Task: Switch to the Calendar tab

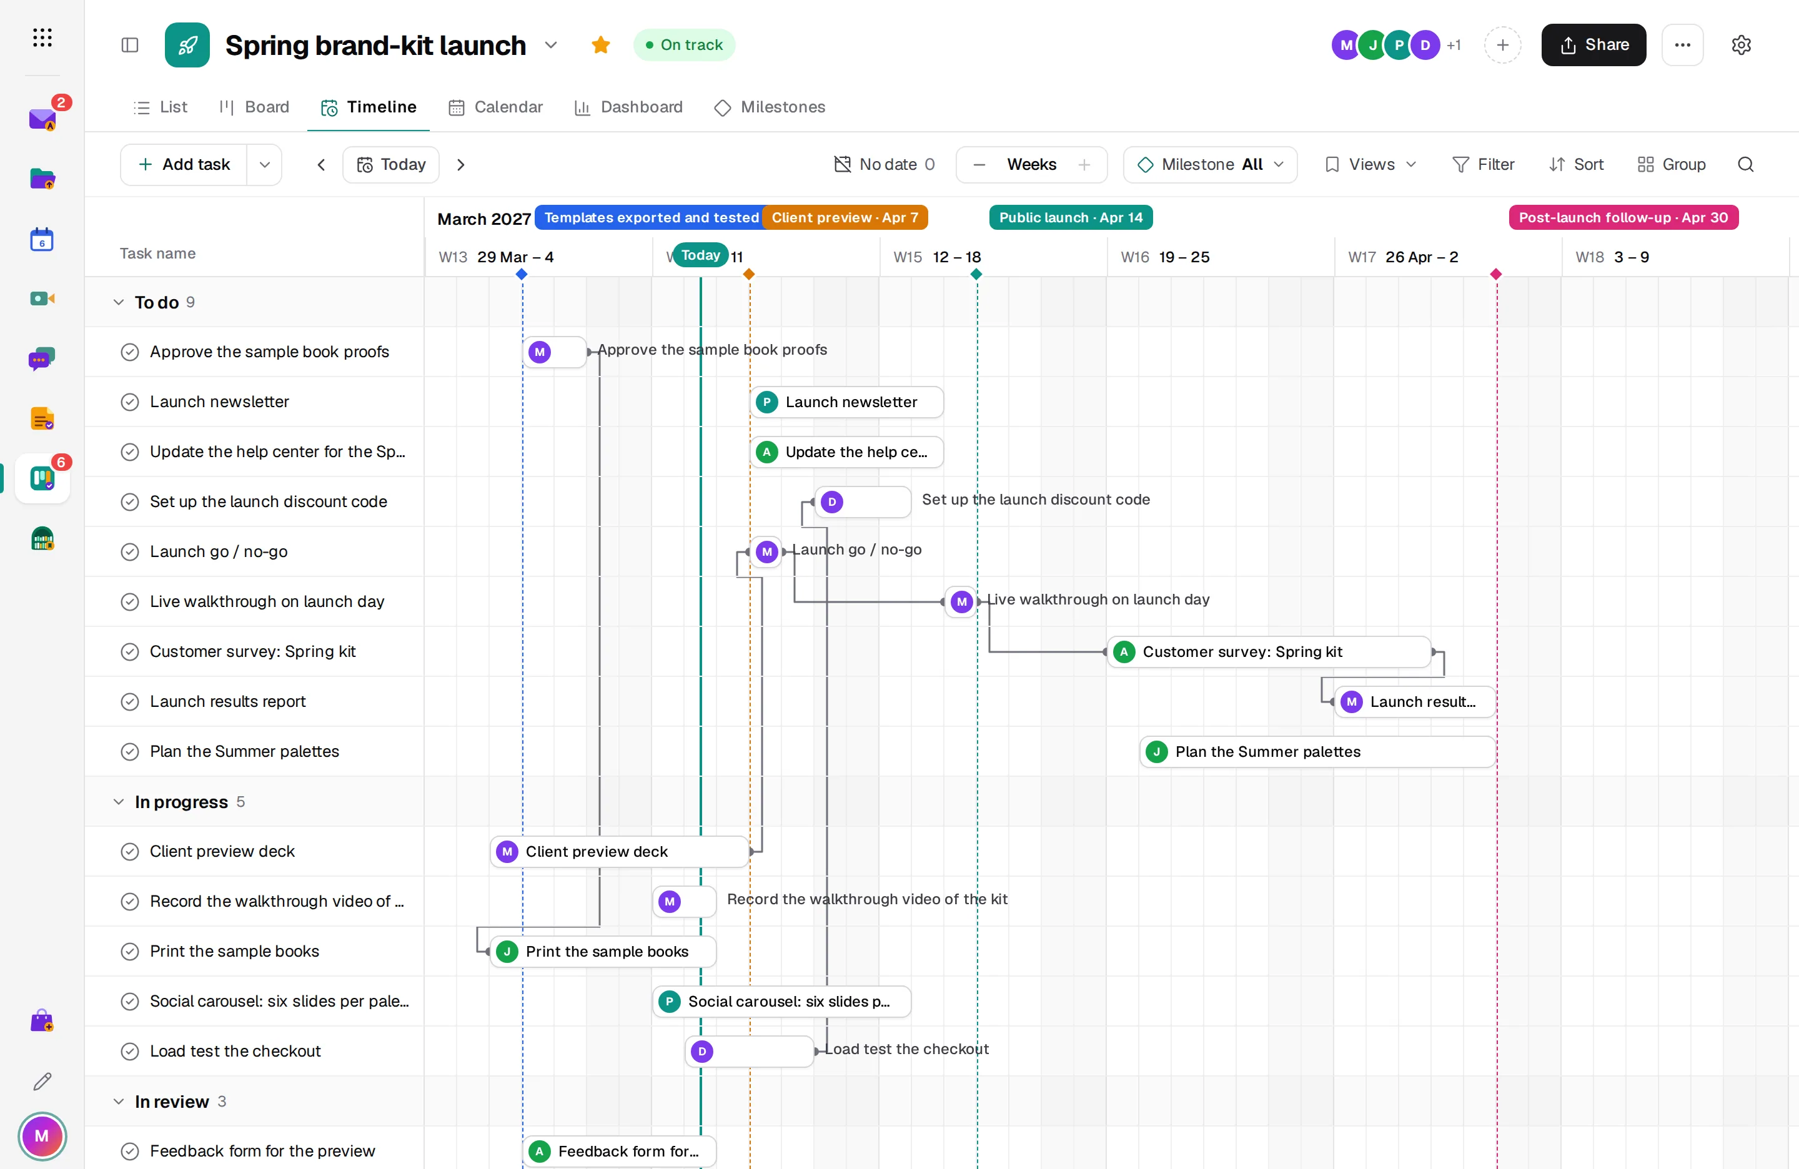Action: 496,107
